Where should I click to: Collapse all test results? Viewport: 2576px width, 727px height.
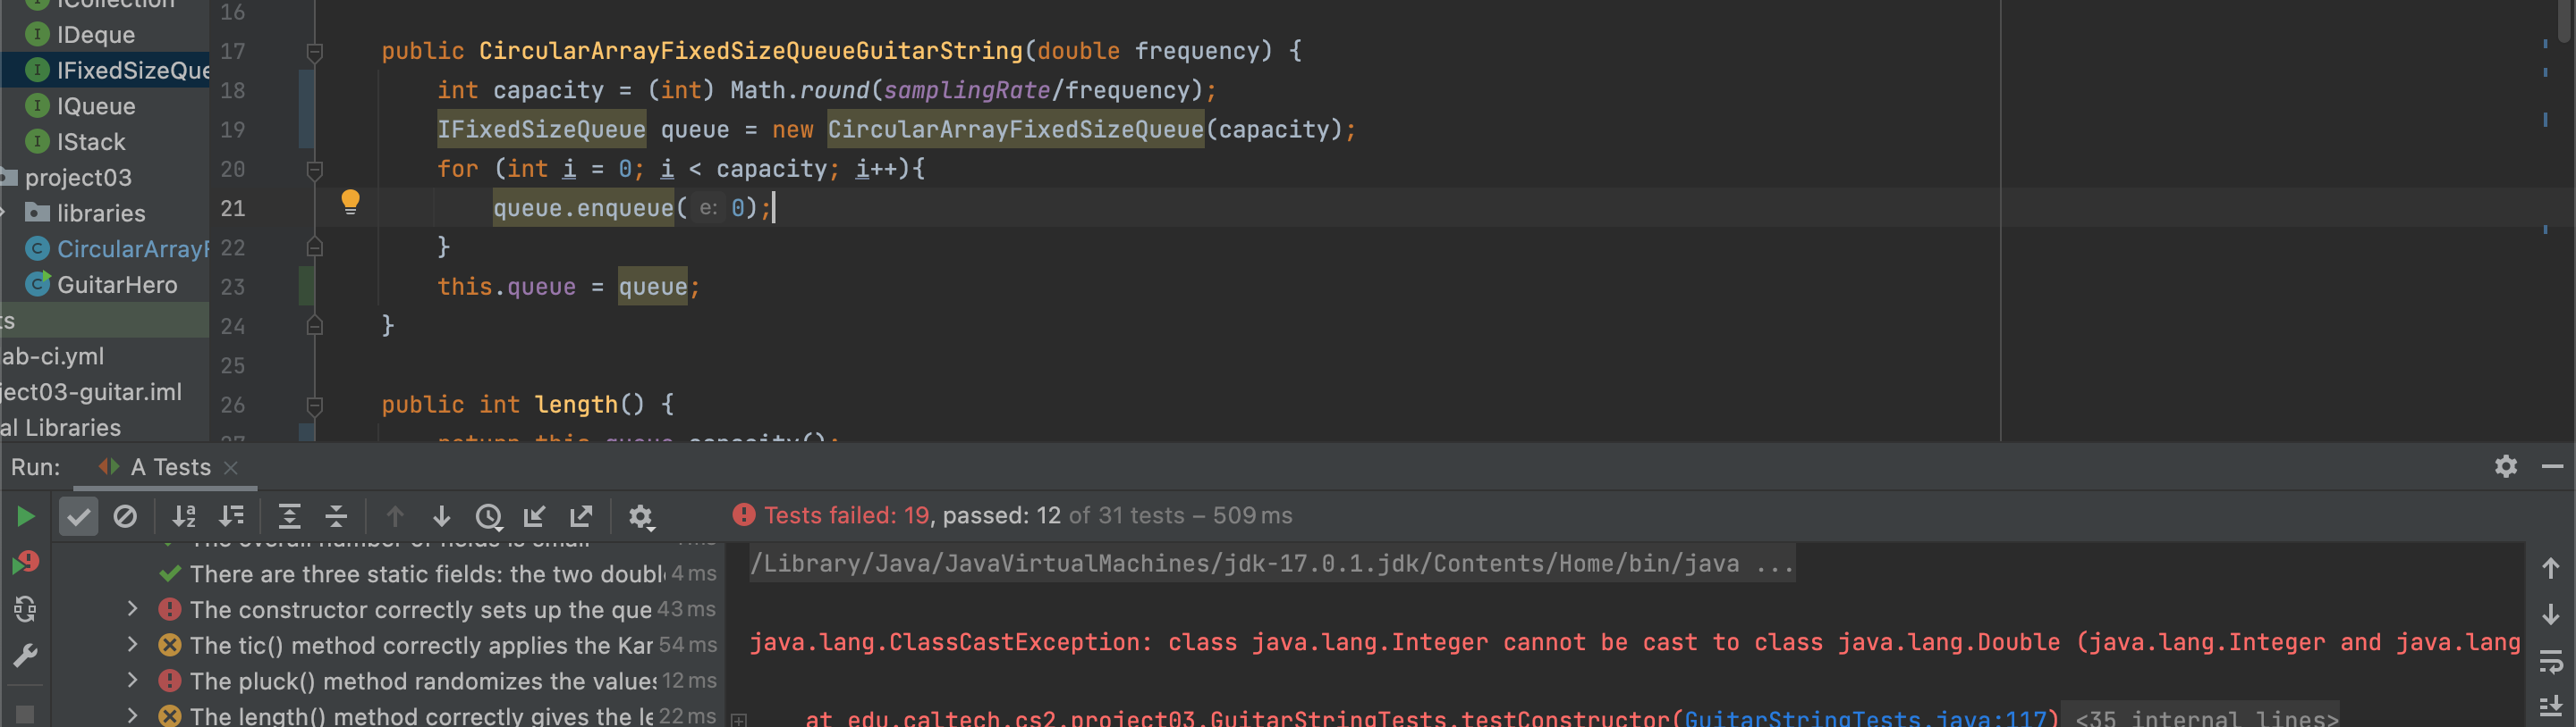(337, 516)
